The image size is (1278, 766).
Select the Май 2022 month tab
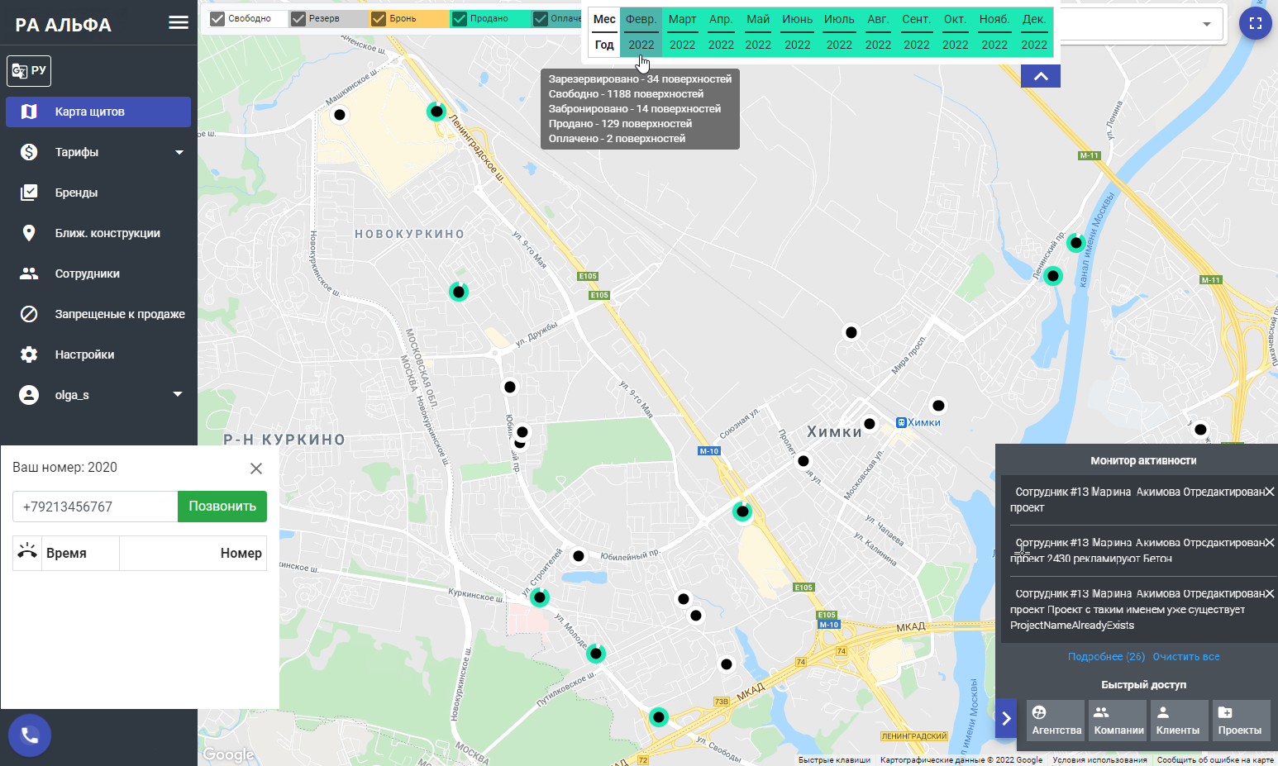click(758, 31)
